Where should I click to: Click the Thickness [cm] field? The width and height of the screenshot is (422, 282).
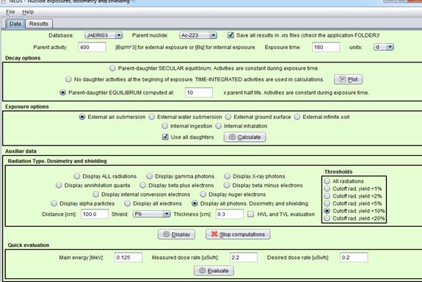230,214
